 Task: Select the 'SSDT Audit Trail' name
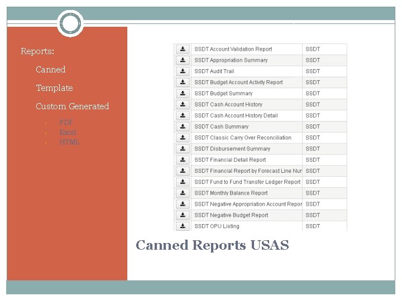214,71
